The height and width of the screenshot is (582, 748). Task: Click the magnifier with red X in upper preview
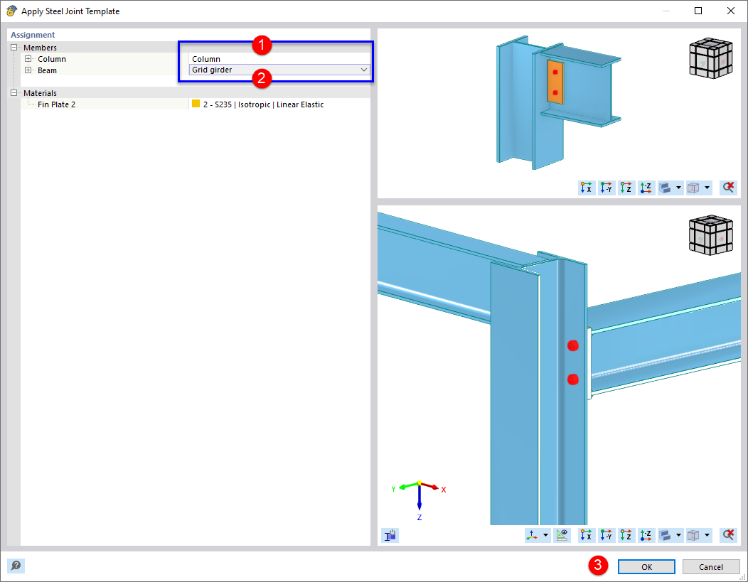click(x=728, y=188)
